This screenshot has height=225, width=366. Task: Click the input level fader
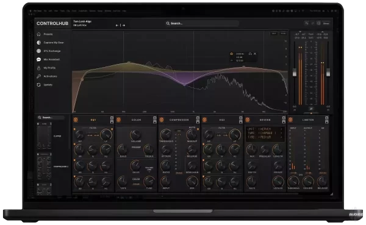coord(295,73)
